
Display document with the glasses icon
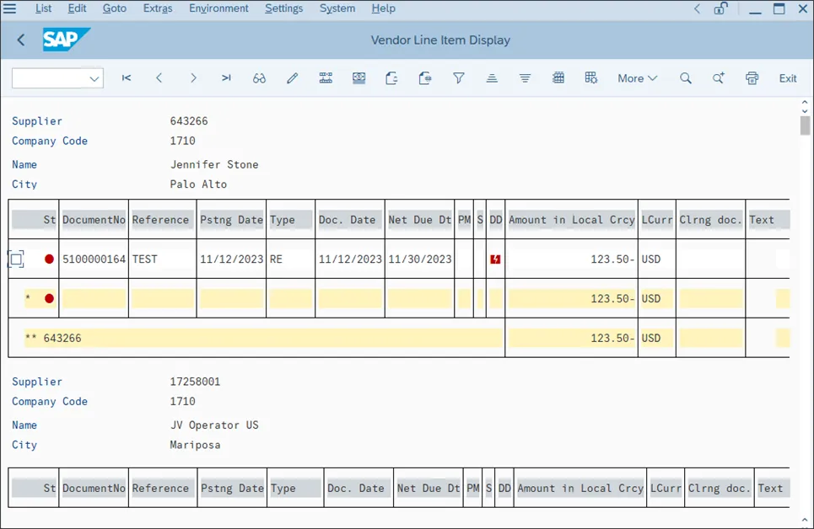click(x=259, y=78)
